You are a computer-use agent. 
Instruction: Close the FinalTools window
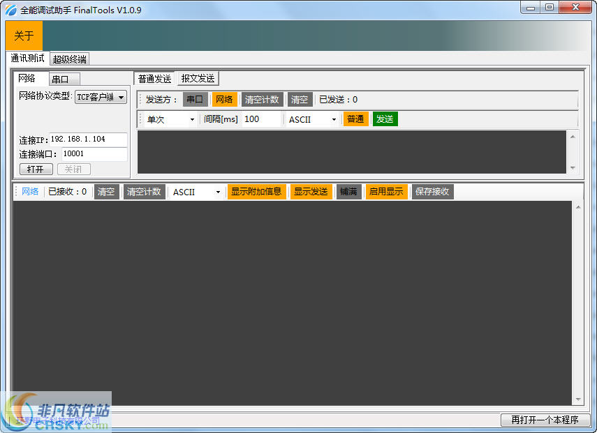coord(575,7)
